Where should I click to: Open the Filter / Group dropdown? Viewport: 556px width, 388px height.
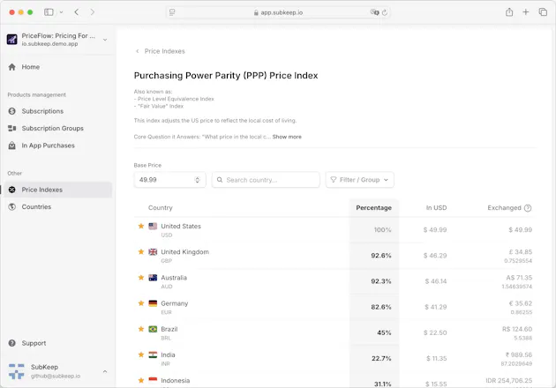tap(359, 180)
